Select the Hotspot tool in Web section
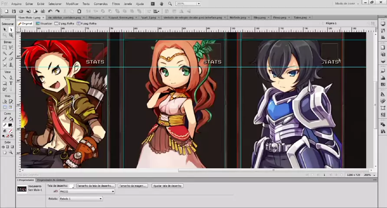This screenshot has width=387, height=208. point(5,101)
